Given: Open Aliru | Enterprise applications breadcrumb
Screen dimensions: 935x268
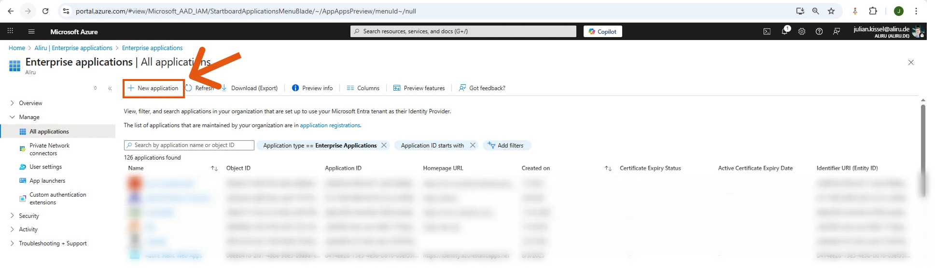Looking at the screenshot, I should point(73,48).
